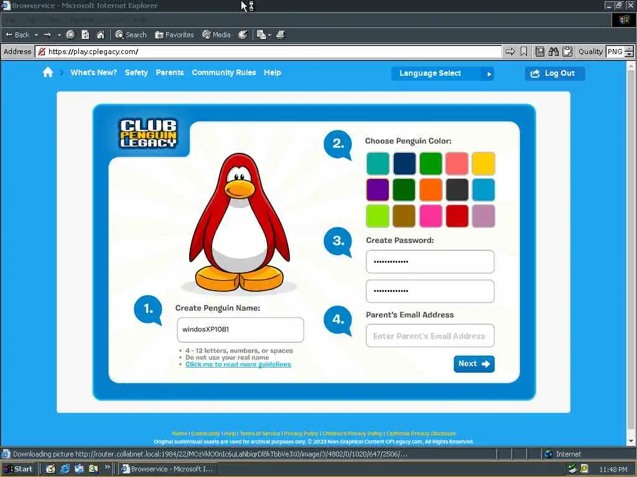Choose the brown penguin color
Screen dimensions: 637x477
pos(404,216)
